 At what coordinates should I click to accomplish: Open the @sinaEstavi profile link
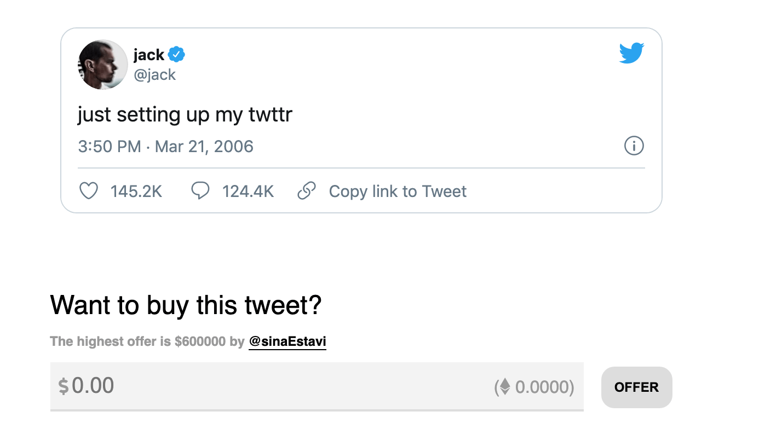point(287,342)
